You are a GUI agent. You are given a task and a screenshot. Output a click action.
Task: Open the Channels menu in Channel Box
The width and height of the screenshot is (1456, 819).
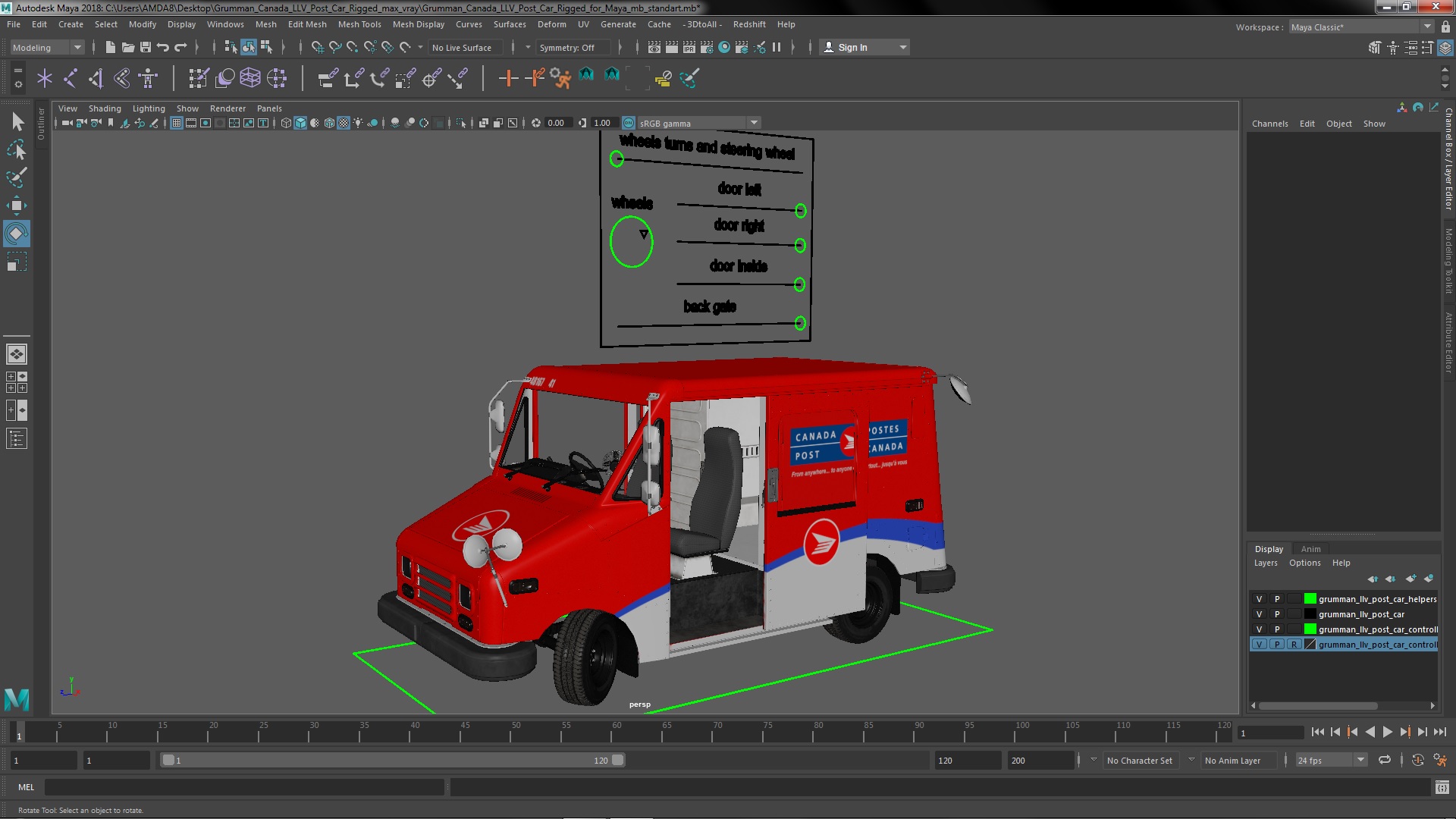pos(1269,124)
